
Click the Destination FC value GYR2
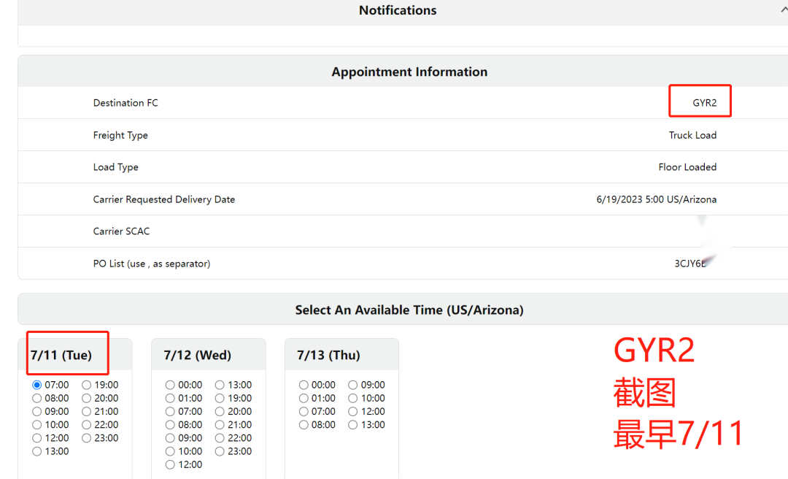pyautogui.click(x=704, y=103)
